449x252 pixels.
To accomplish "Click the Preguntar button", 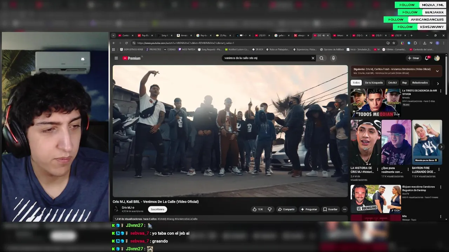I will [309, 209].
